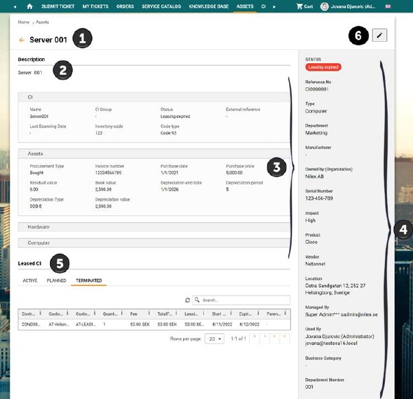Open Service Catalog in the top menu
Image resolution: width=413 pixels, height=399 pixels.
point(161,6)
